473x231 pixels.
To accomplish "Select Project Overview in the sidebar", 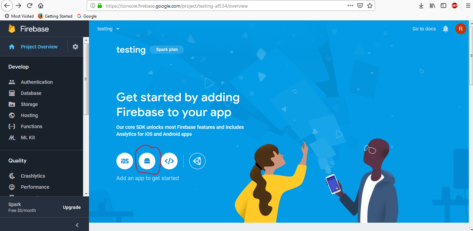I will [x=39, y=47].
